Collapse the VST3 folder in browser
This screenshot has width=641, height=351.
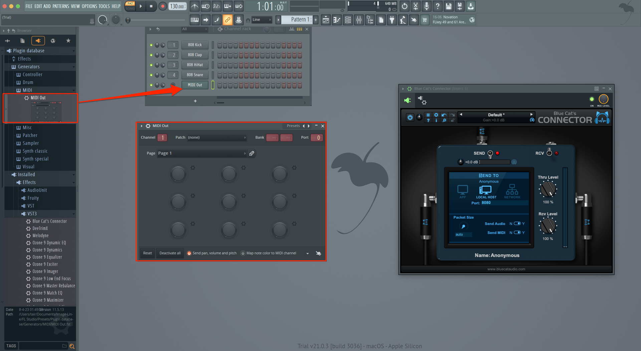[32, 214]
